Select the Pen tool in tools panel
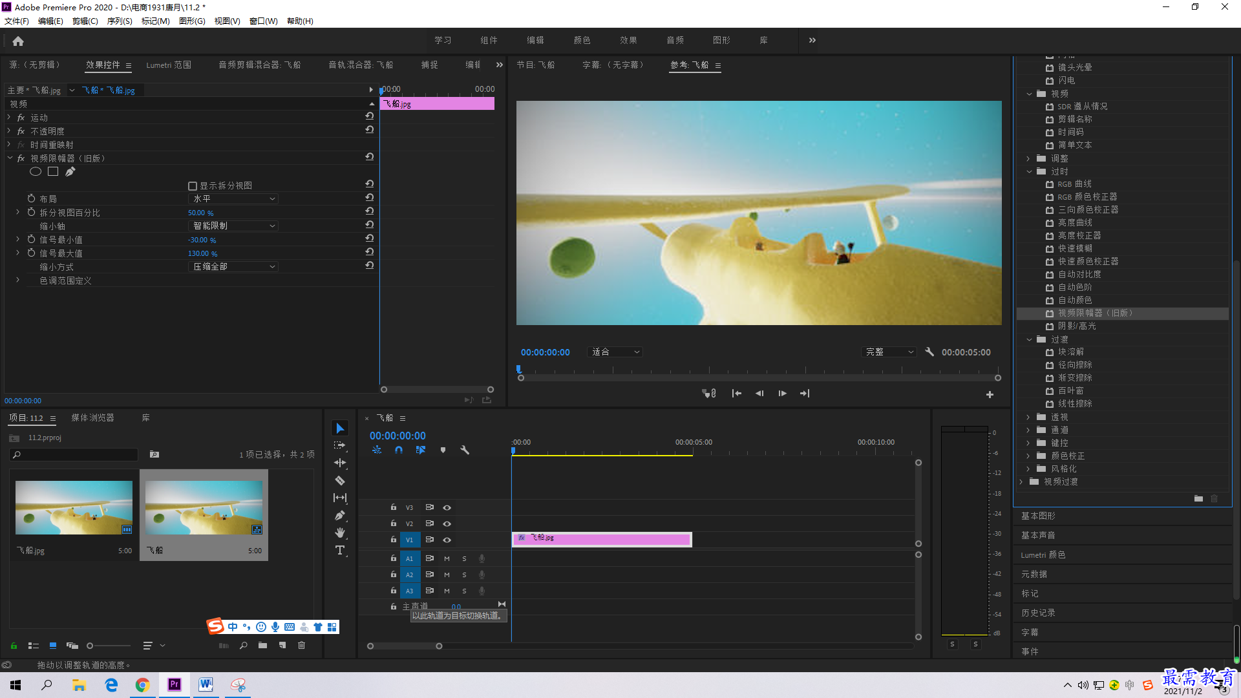1241x698 pixels. 340,515
